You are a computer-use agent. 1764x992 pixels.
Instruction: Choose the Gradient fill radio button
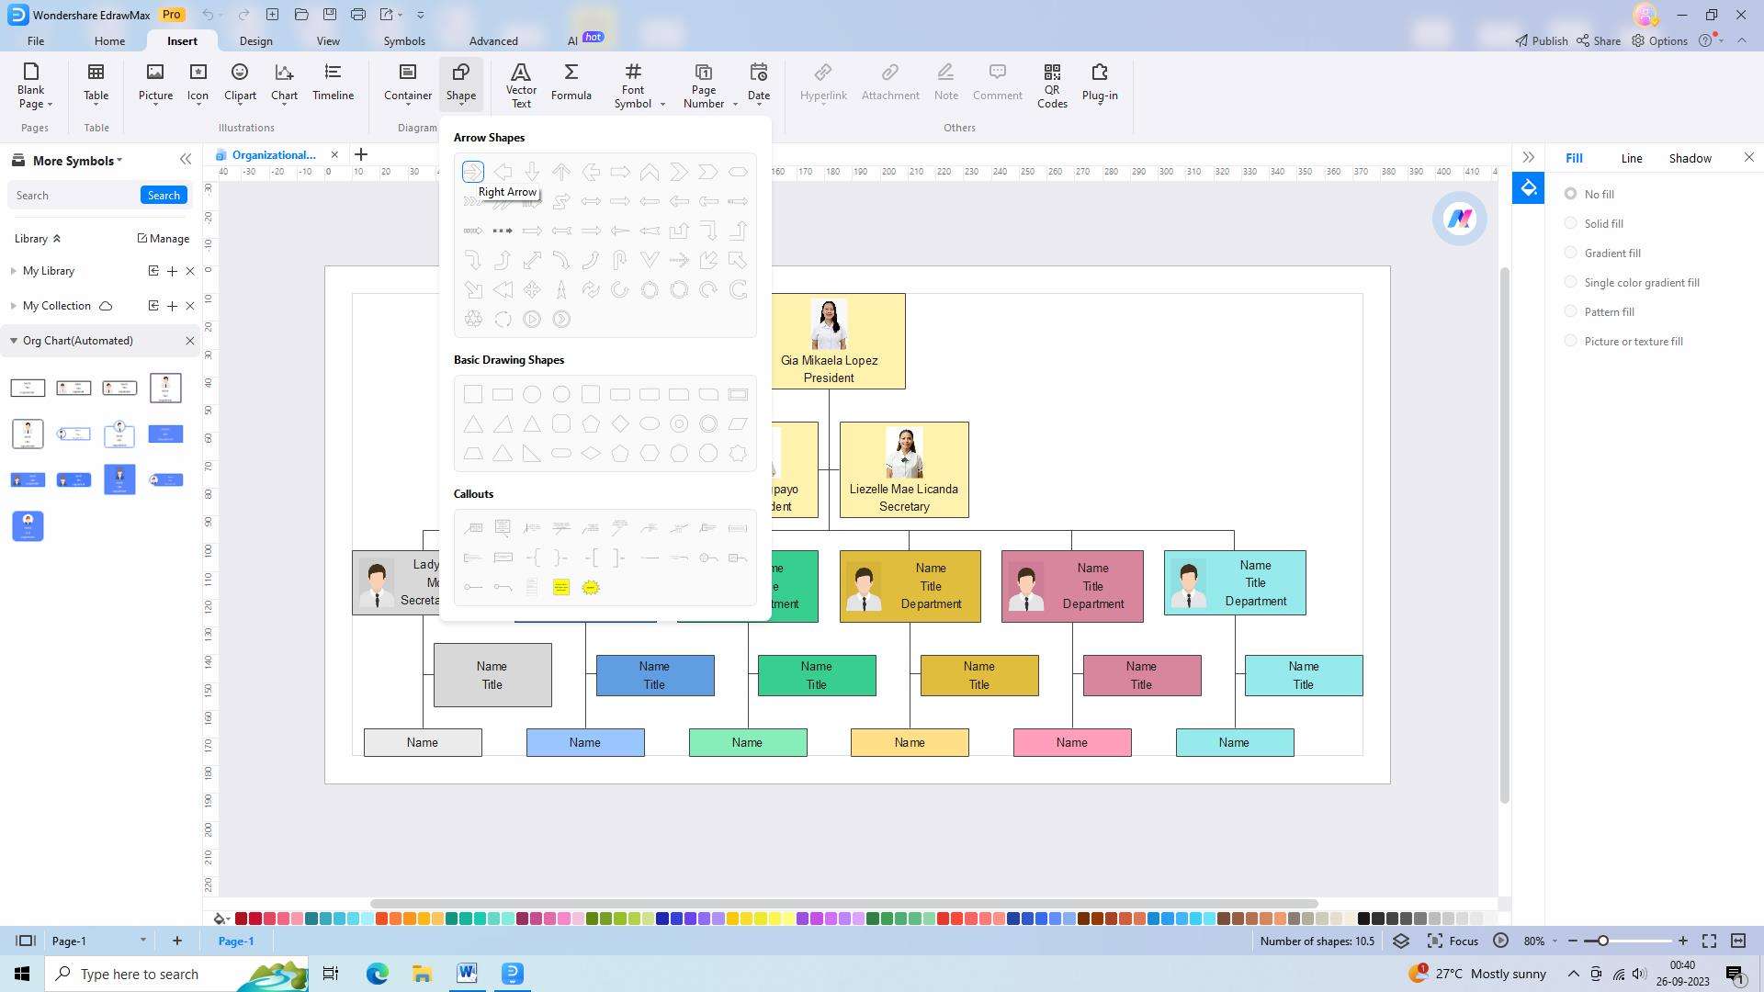pyautogui.click(x=1570, y=253)
